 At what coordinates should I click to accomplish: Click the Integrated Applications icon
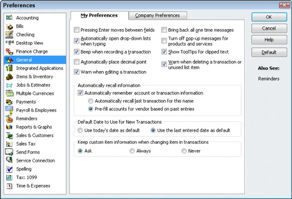(9, 68)
